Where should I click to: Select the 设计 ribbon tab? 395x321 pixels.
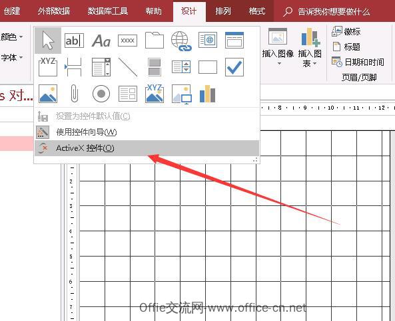click(x=189, y=11)
